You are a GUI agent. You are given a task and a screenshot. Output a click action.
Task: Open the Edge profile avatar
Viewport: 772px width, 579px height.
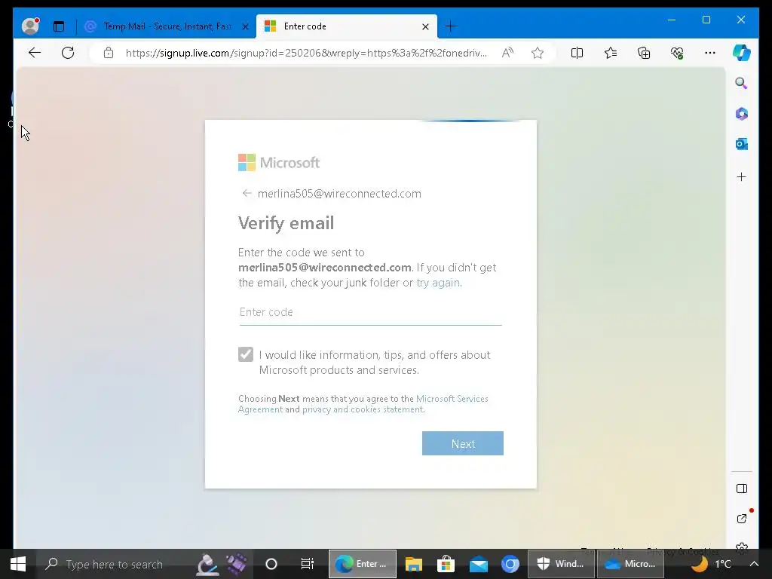(30, 26)
